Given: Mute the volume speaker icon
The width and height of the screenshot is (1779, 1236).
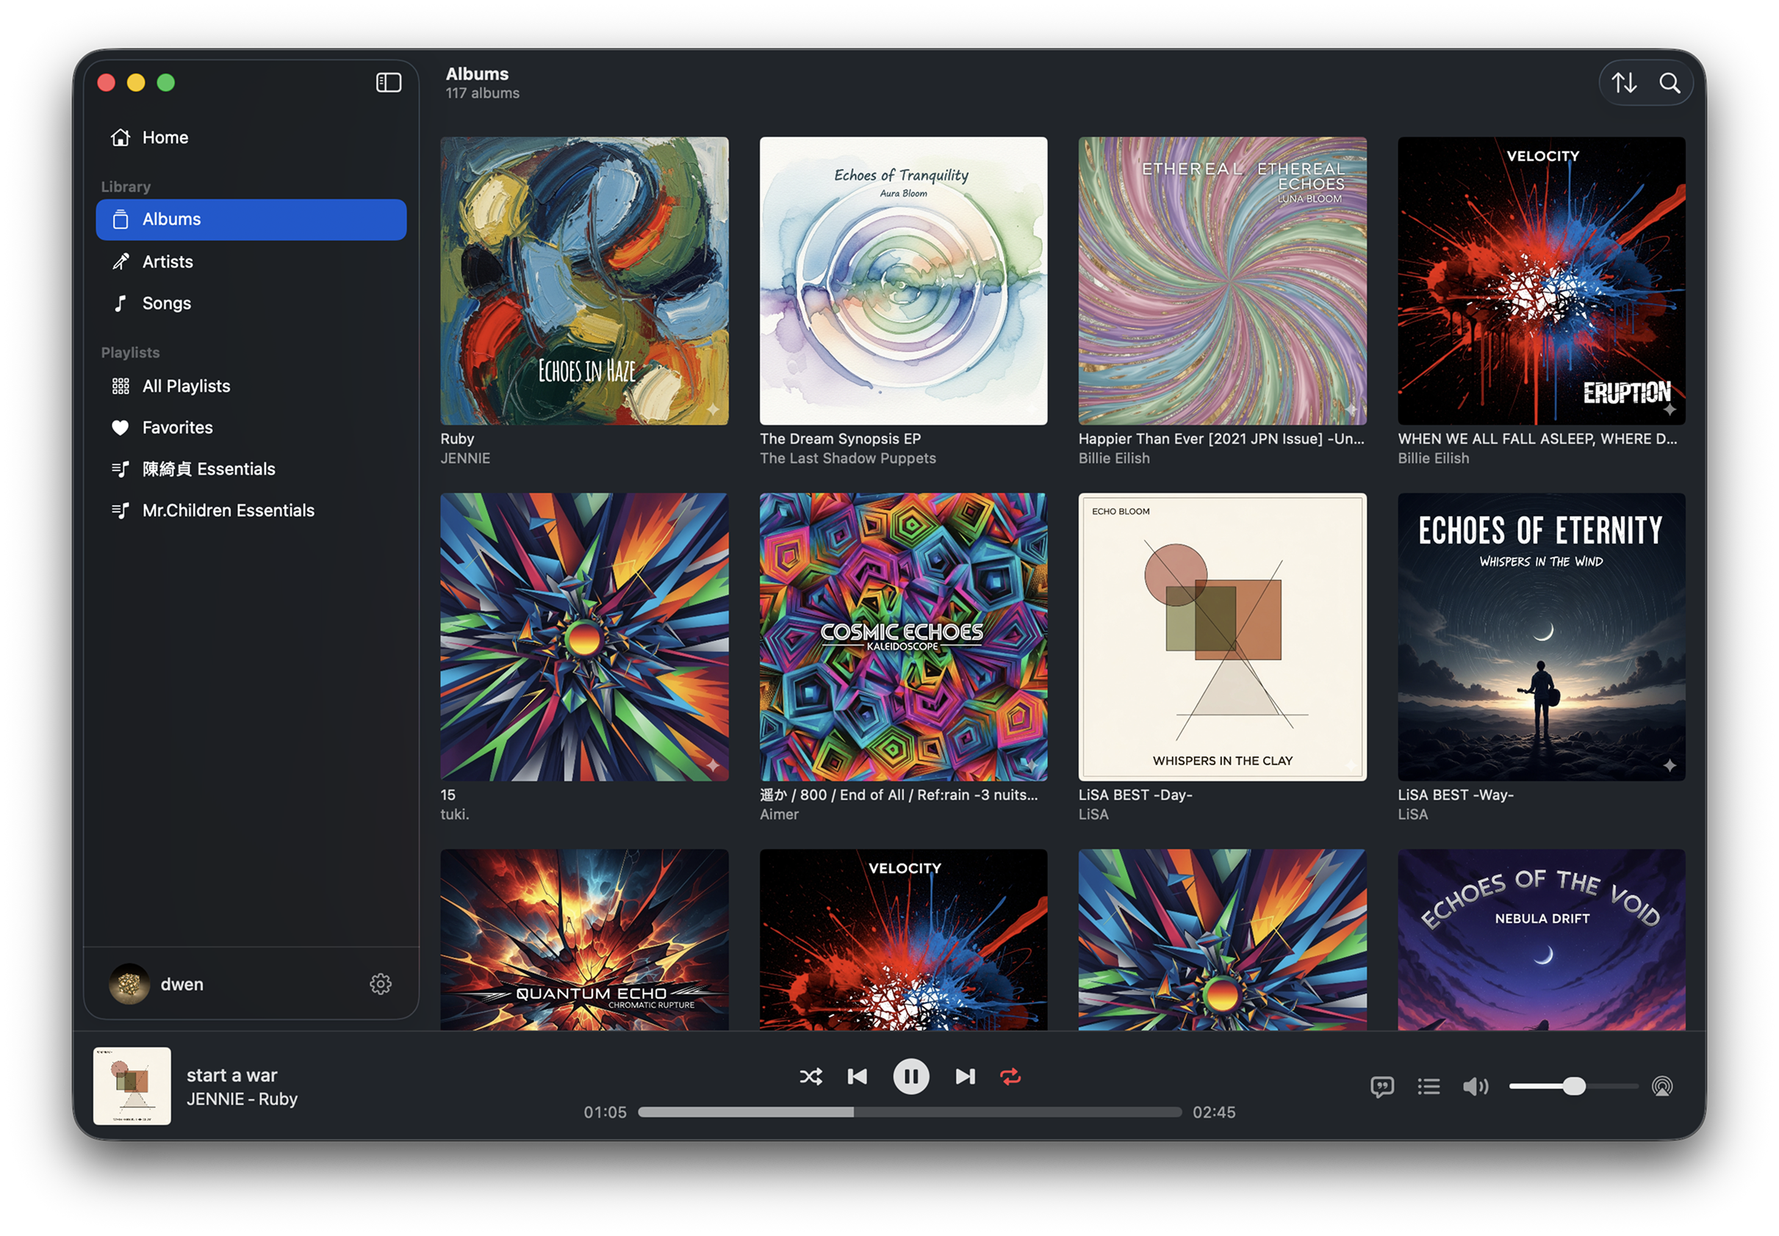Looking at the screenshot, I should pyautogui.click(x=1475, y=1086).
